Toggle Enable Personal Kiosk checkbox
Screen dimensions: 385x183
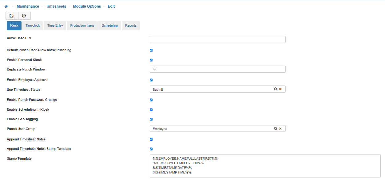tap(151, 60)
